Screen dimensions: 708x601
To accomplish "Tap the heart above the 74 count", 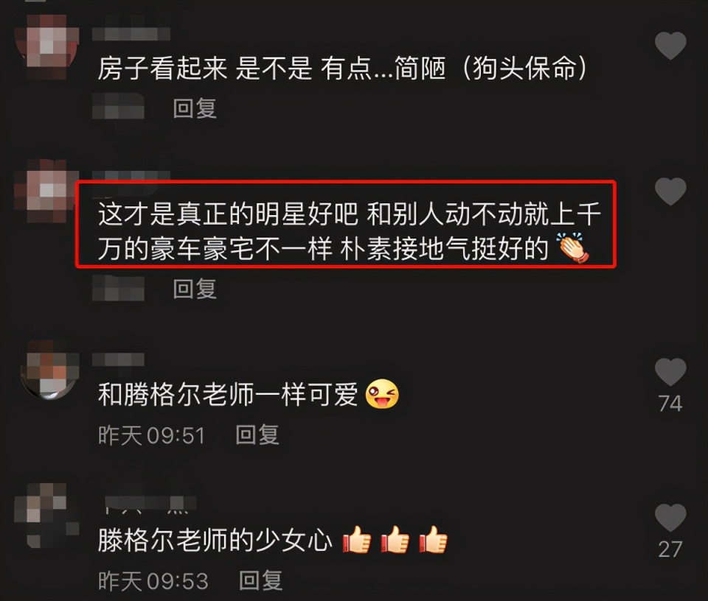I will (670, 373).
